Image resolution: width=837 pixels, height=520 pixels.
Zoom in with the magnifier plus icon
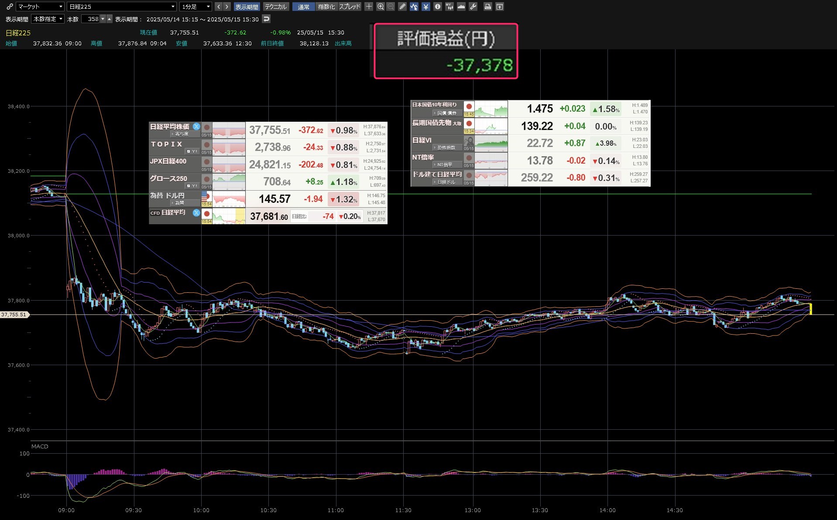tap(381, 7)
